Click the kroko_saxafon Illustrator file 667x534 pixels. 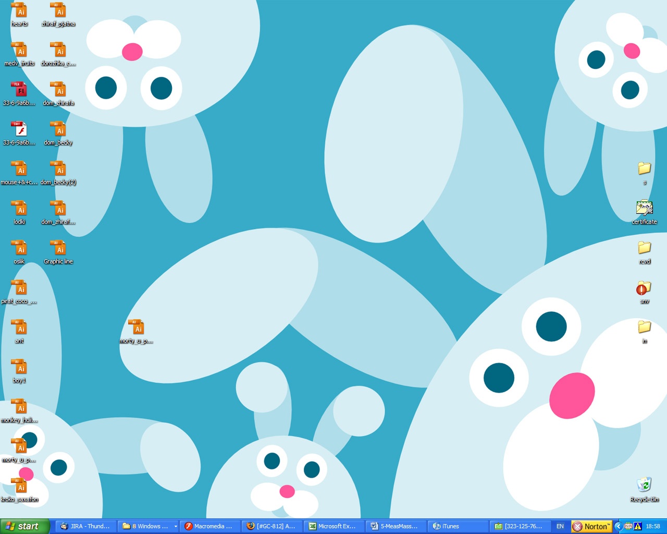(x=19, y=487)
